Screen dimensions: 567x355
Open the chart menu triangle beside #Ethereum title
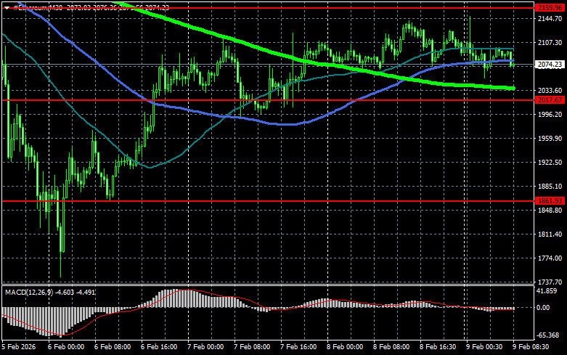(7, 7)
